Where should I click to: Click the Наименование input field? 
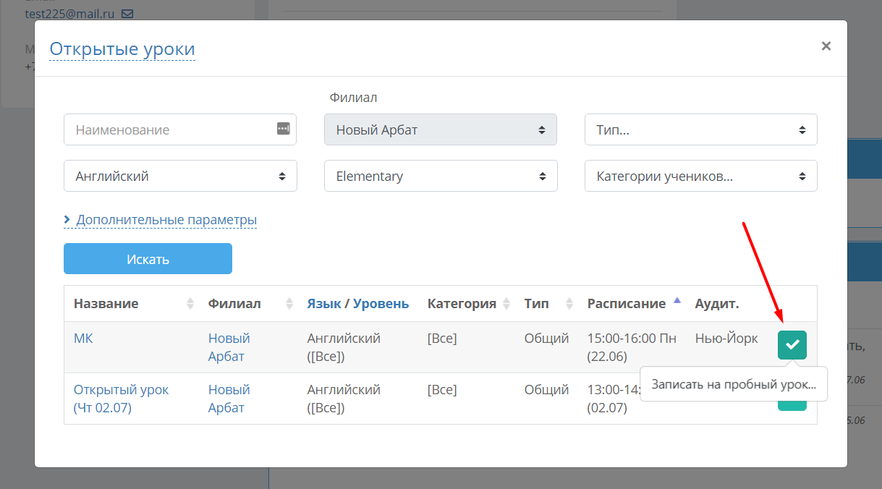[x=180, y=129]
